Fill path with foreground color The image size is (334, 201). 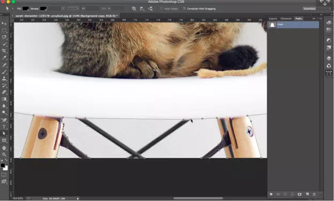click(271, 194)
